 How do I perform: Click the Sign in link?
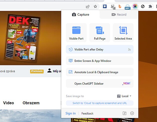(x=71, y=113)
